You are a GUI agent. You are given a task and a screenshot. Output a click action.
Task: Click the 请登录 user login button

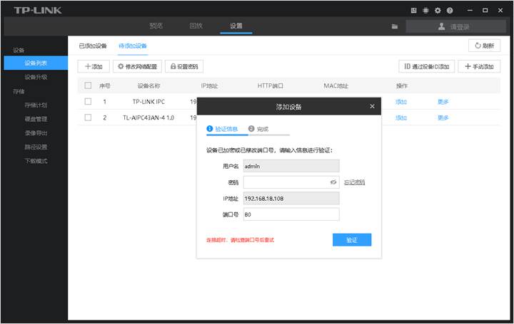click(453, 26)
